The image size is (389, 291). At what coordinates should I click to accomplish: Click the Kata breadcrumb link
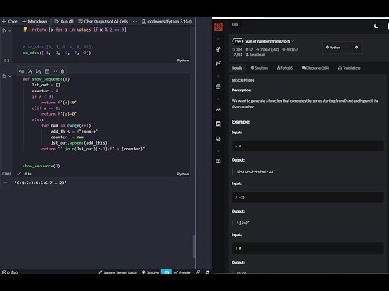click(x=235, y=24)
